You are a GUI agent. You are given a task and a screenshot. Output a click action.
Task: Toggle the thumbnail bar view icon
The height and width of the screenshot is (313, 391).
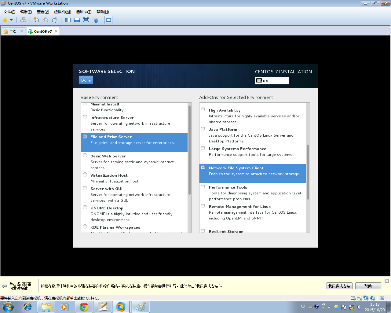pos(77,20)
